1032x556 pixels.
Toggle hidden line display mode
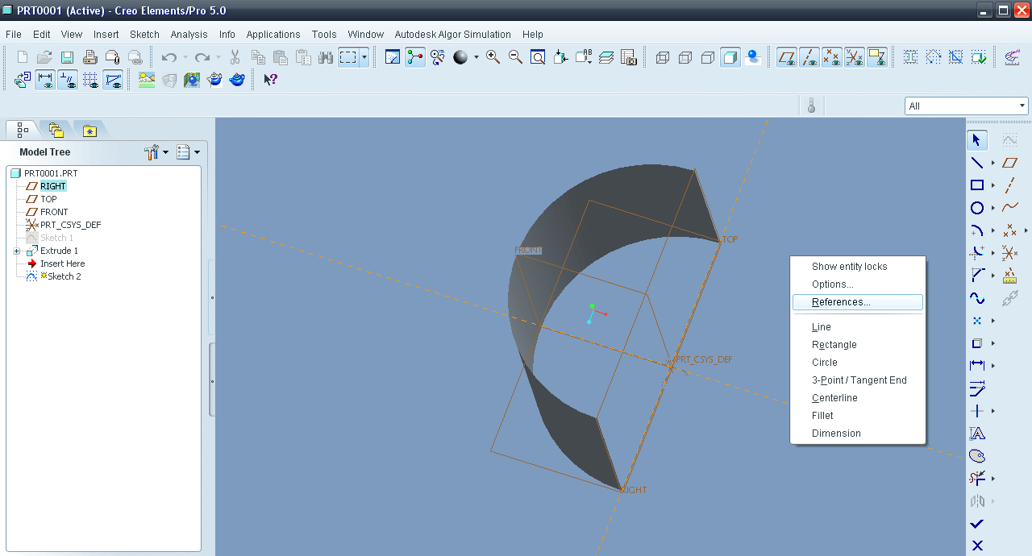tap(685, 57)
